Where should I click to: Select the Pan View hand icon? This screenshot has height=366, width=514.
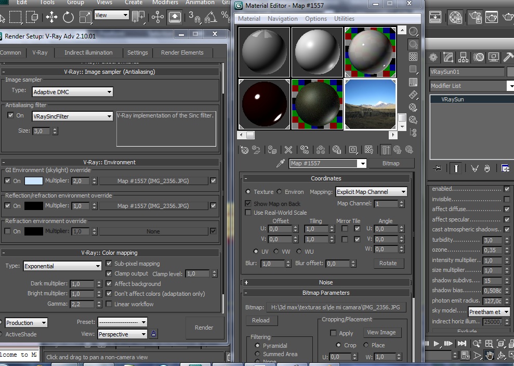pos(490,355)
